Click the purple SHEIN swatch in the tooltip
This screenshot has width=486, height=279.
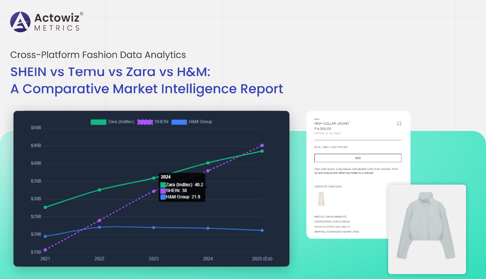(x=163, y=191)
